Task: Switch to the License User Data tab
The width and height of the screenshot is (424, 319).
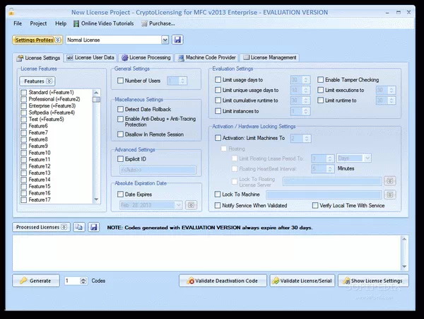Action: tap(92, 57)
